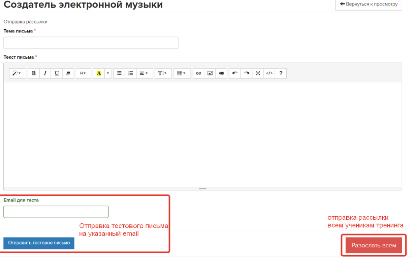
Task: Click the Разослать всем button
Action: (x=374, y=245)
